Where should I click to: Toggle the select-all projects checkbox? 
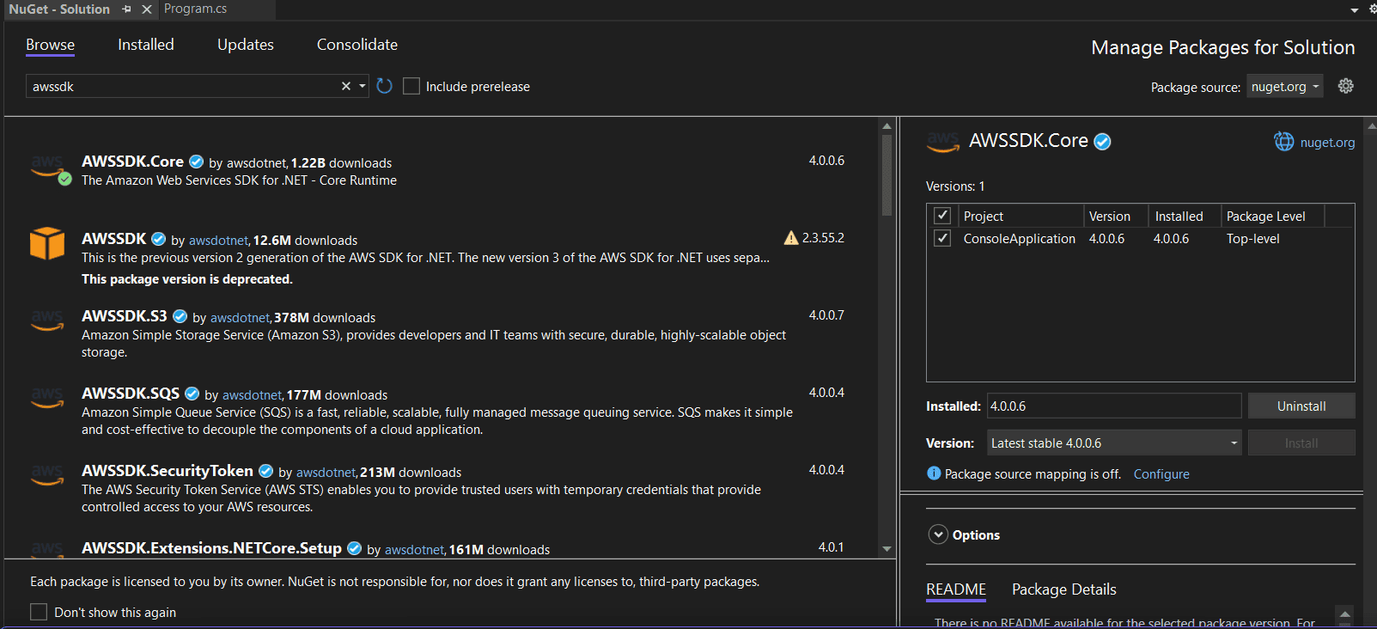click(x=942, y=216)
